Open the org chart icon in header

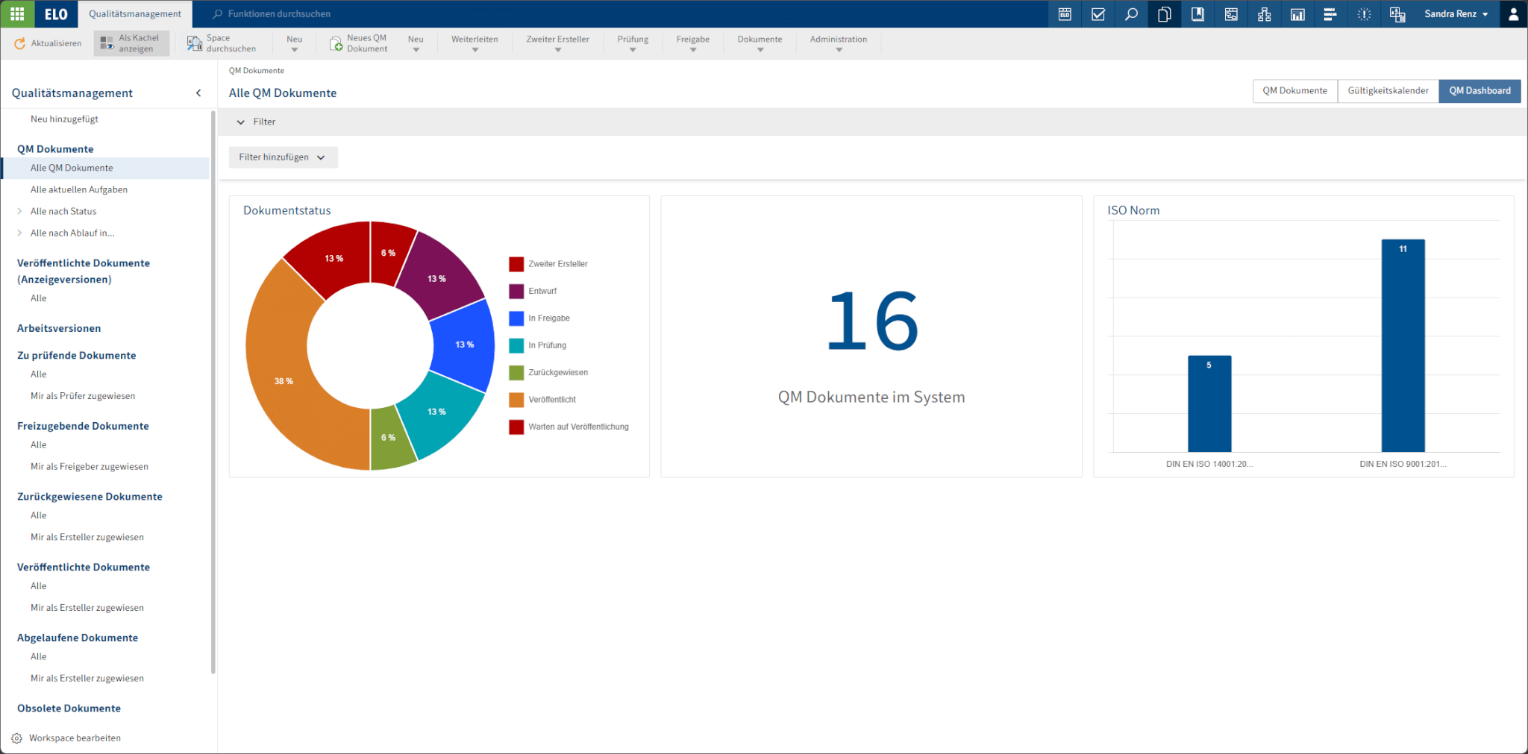point(1264,13)
